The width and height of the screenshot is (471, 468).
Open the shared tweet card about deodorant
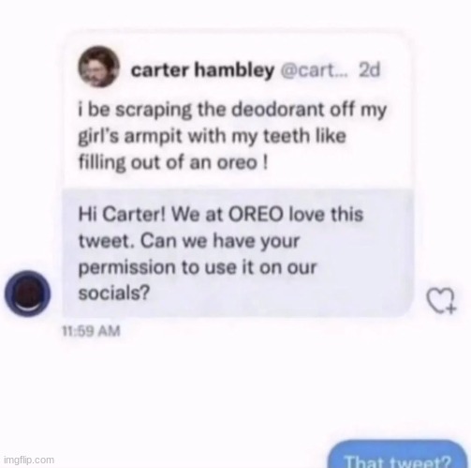[x=238, y=110]
